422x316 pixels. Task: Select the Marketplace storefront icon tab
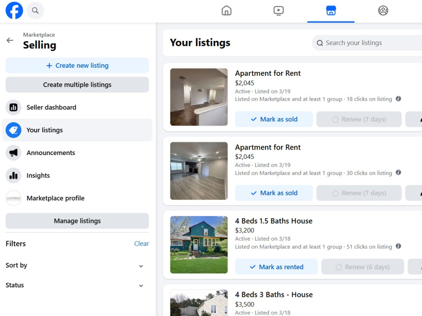coord(331,11)
